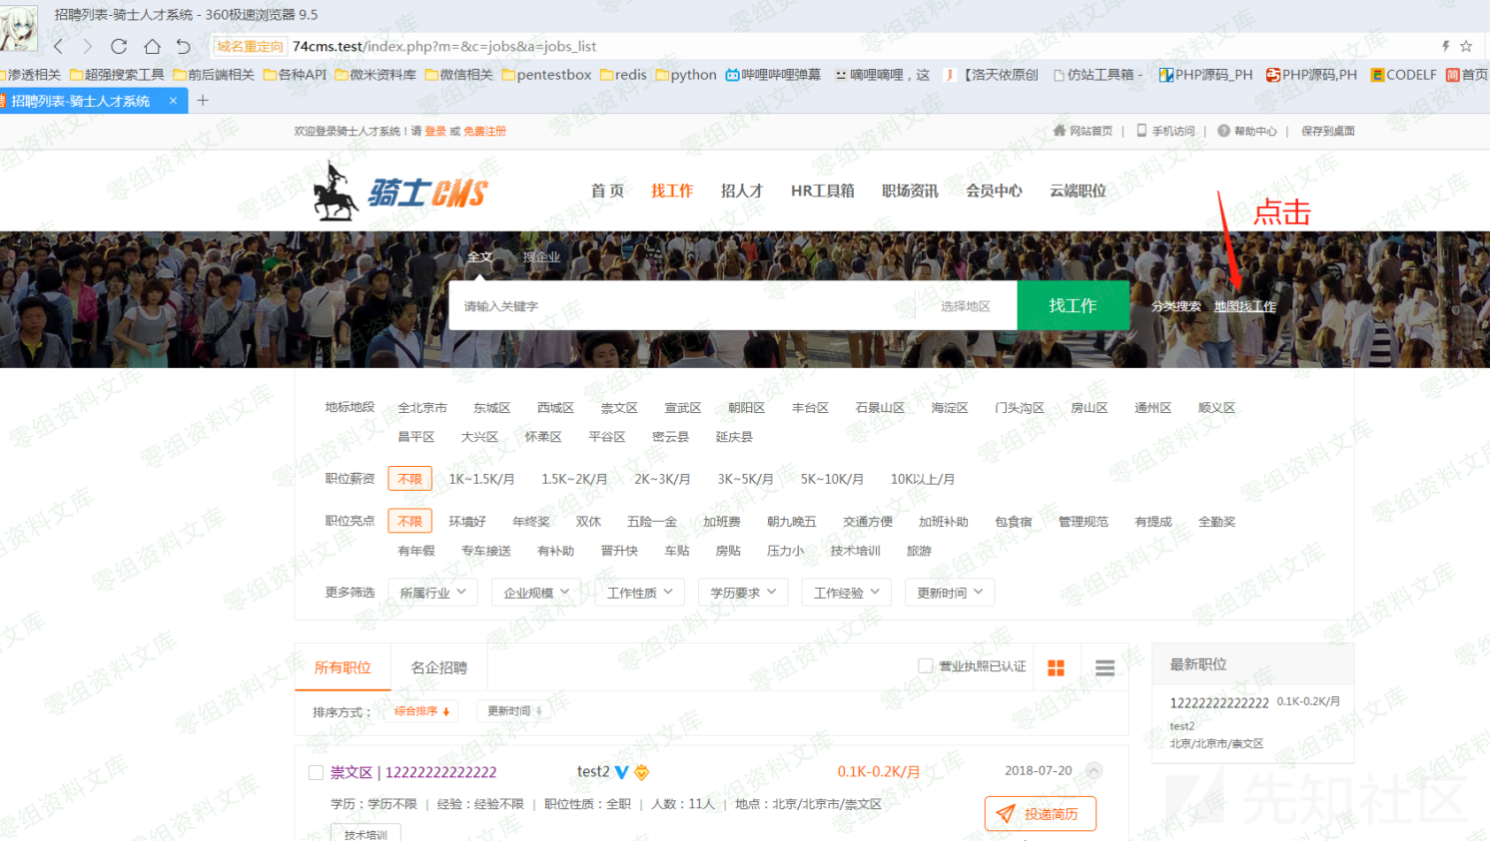
Task: Expand the 更新时间 filter dropdown
Action: pyautogui.click(x=950, y=593)
